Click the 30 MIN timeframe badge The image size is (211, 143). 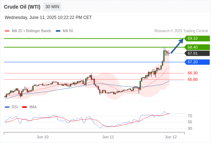[x=52, y=7]
